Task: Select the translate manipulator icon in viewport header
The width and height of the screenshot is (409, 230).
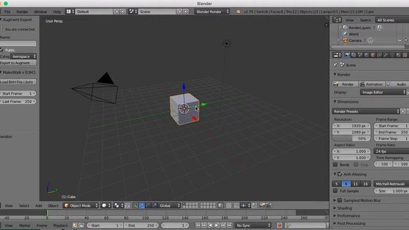Action: (142, 206)
